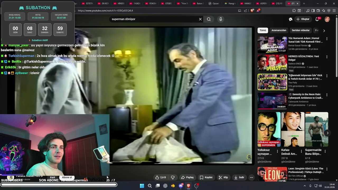Click the Kaydet save button

click(x=206, y=177)
